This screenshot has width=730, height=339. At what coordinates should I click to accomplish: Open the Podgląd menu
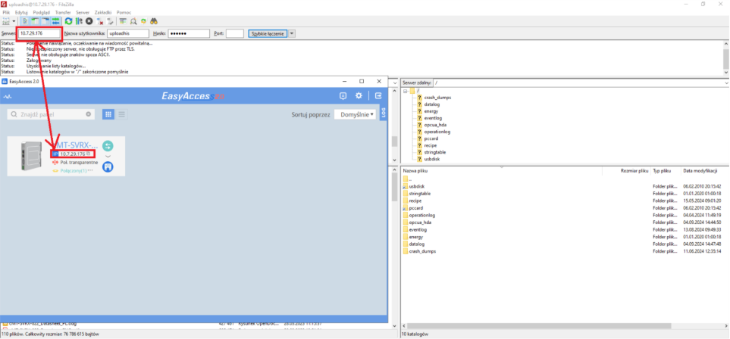tap(42, 12)
